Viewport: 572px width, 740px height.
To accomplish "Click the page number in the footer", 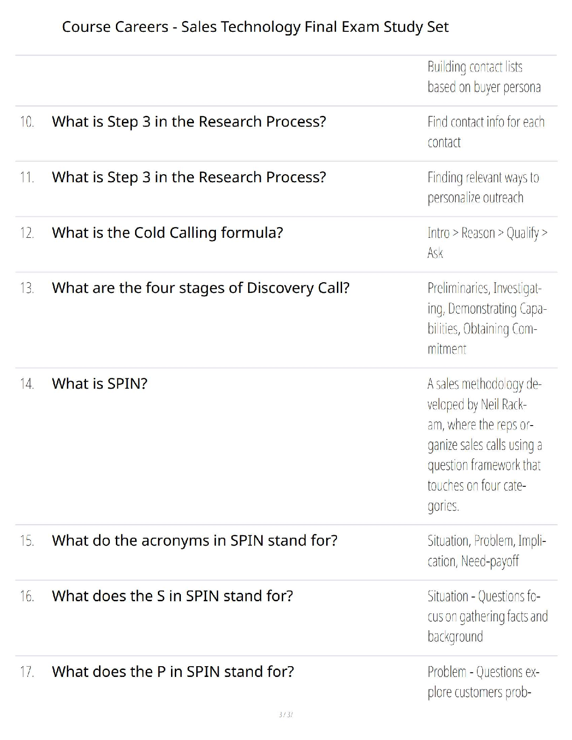I will 286,714.
